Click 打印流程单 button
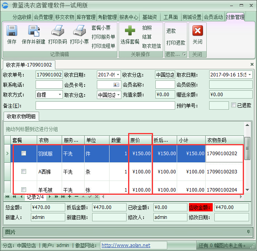 (103, 46)
